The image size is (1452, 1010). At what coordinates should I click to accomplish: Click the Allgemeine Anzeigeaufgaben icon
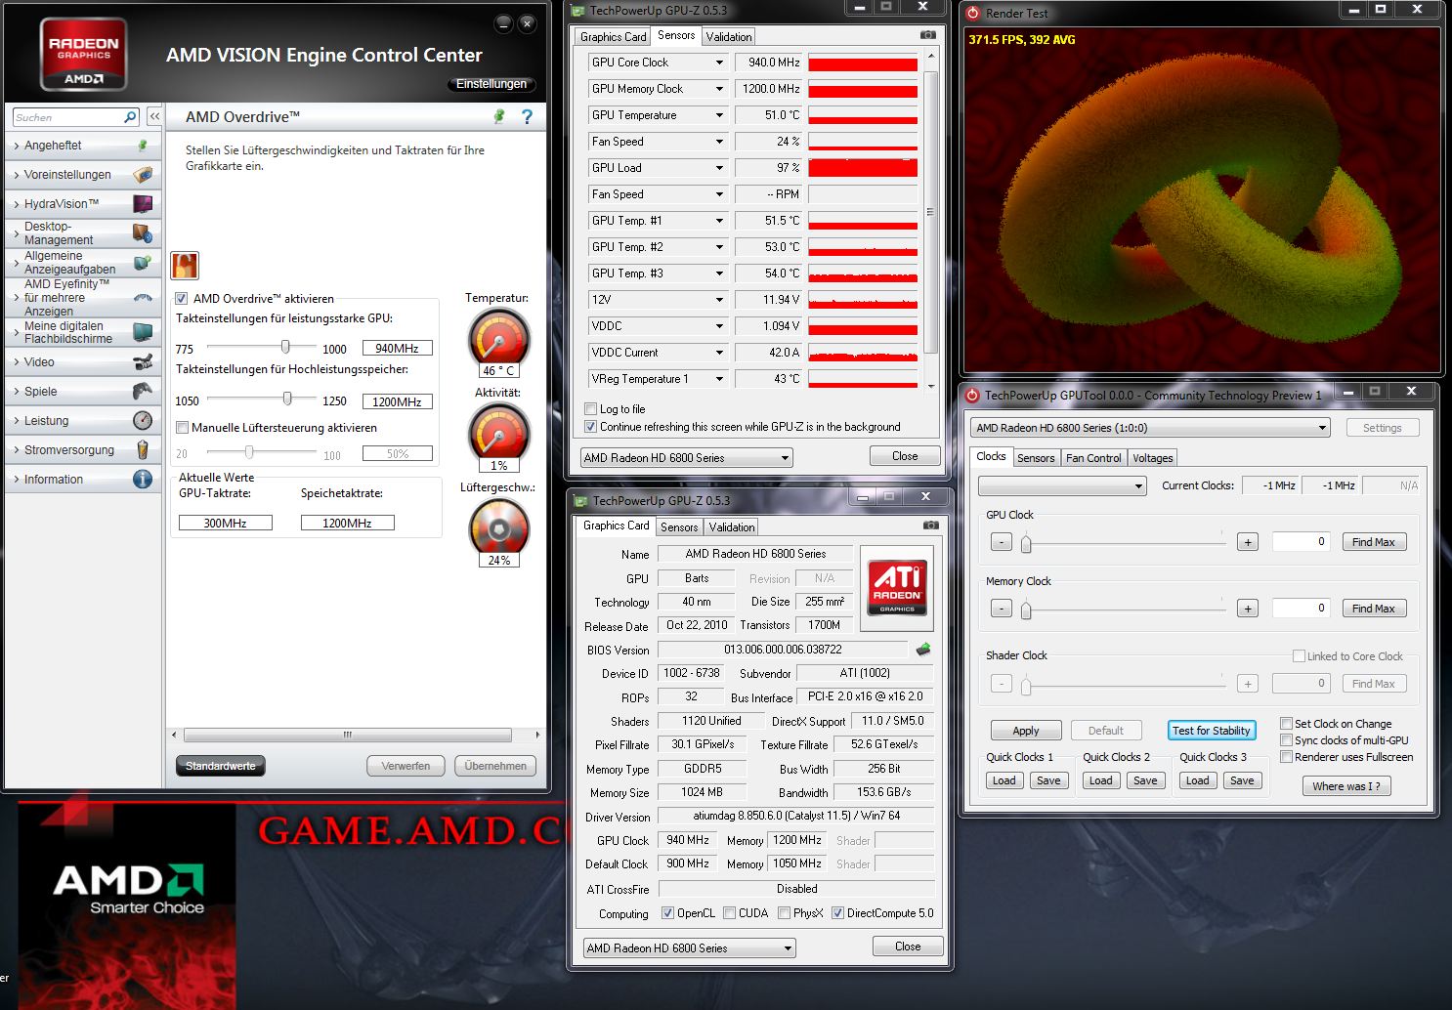[x=143, y=263]
